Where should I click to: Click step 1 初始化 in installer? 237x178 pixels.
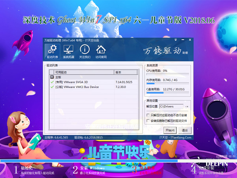[34, 170]
